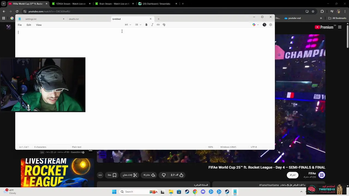349x196 pixels.
Task: Open Notepad settings gear
Action: [x=271, y=25]
